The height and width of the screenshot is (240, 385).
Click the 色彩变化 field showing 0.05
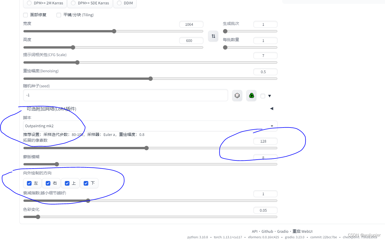click(x=265, y=210)
